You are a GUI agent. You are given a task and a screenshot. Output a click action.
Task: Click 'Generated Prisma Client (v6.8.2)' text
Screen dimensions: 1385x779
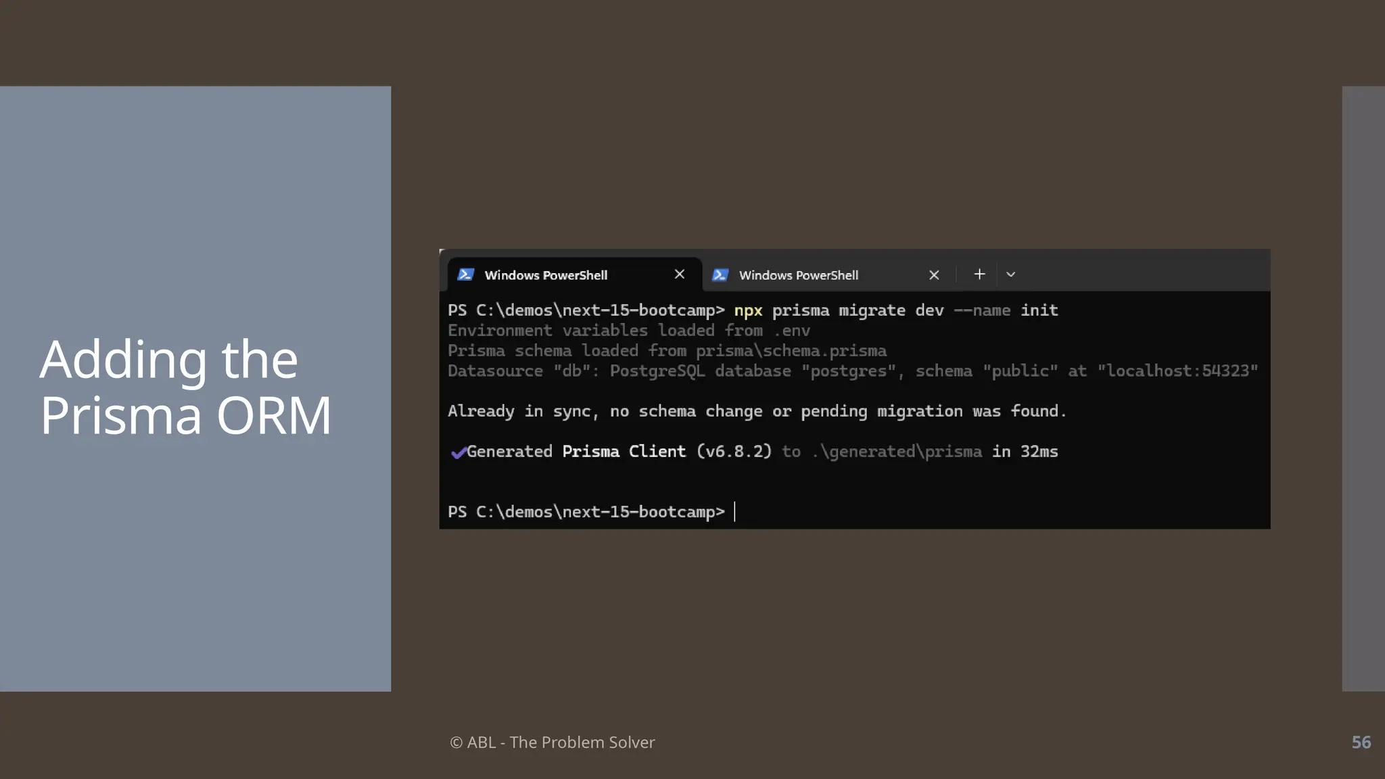[x=619, y=452]
